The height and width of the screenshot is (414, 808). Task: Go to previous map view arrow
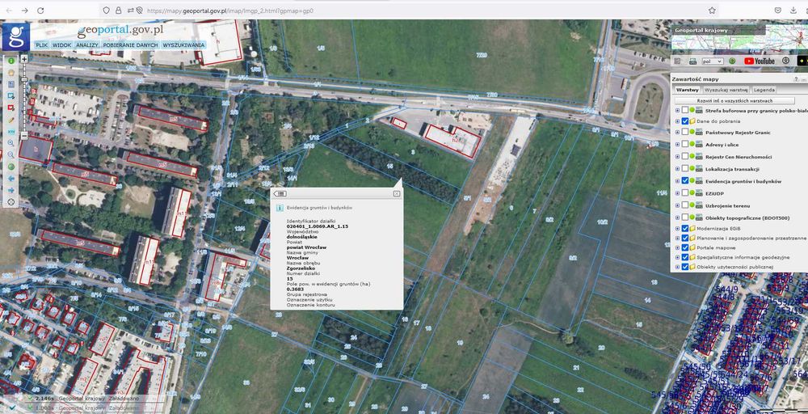pos(11,179)
